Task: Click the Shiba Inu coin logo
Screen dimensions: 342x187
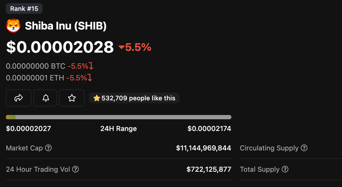Action: 13,26
